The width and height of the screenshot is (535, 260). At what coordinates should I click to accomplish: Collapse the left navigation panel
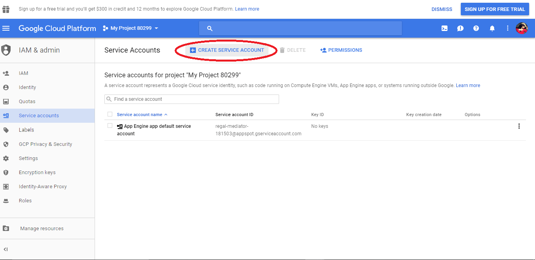[x=6, y=249]
